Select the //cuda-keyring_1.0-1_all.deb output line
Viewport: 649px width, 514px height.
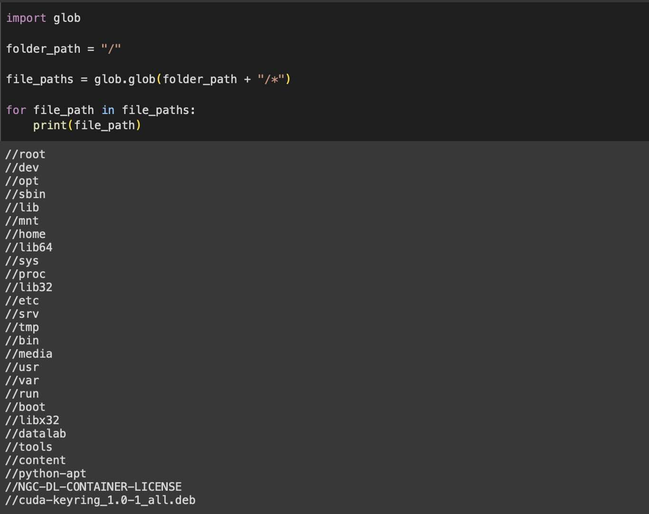(100, 500)
